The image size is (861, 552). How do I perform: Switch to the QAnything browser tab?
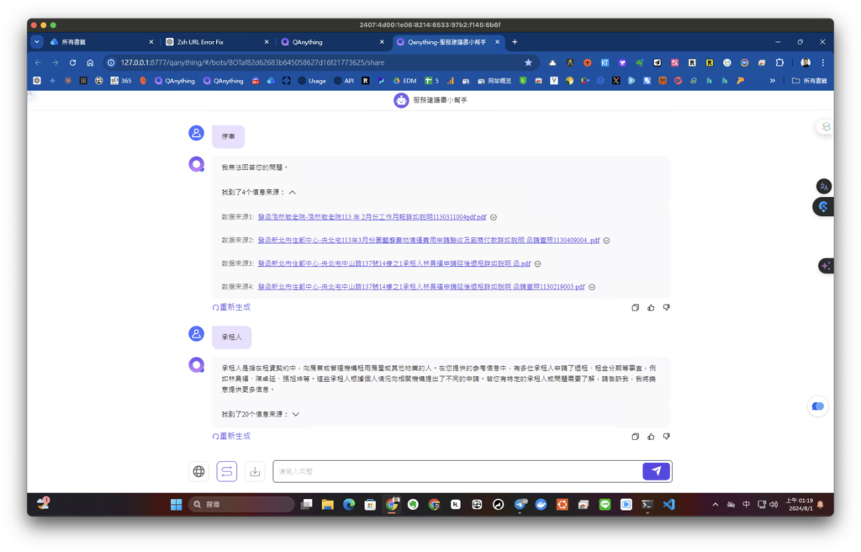tap(332, 42)
